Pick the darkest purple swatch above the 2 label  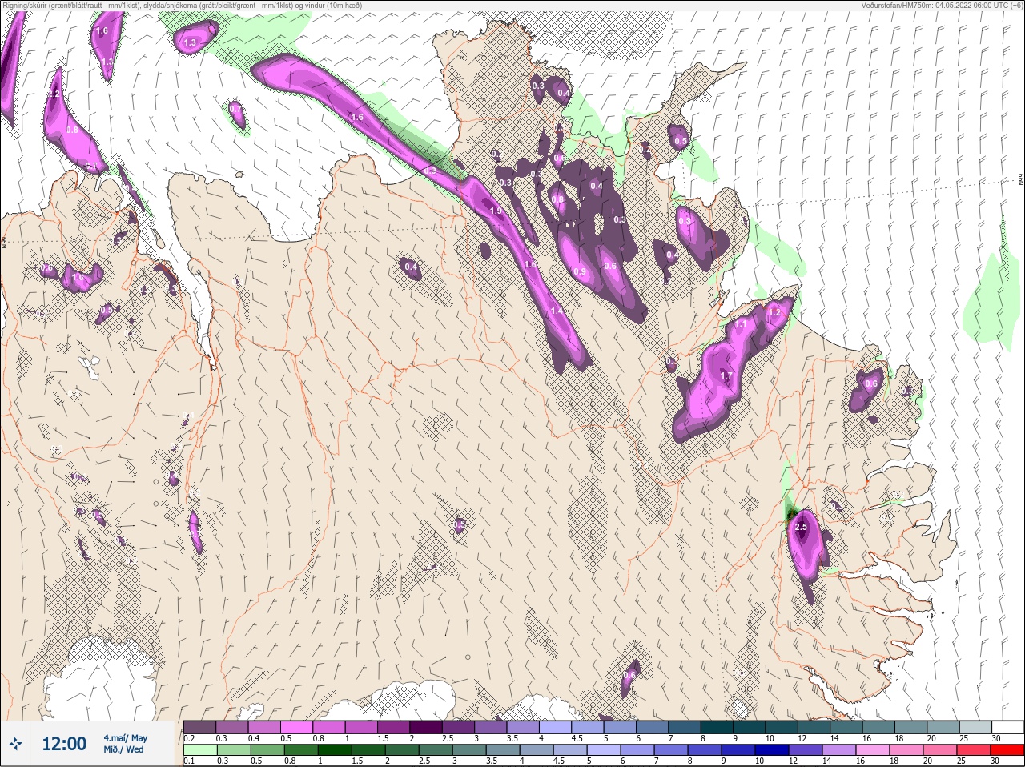(x=426, y=727)
